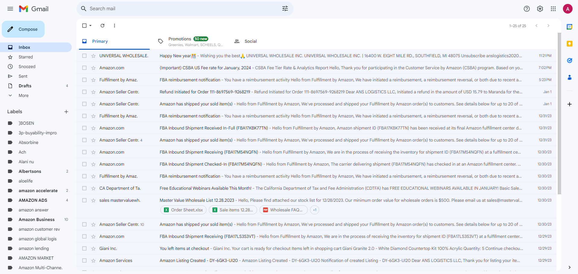Image resolution: width=578 pixels, height=274 pixels.
Task: Tick the select-all checkbox
Action: 84,26
